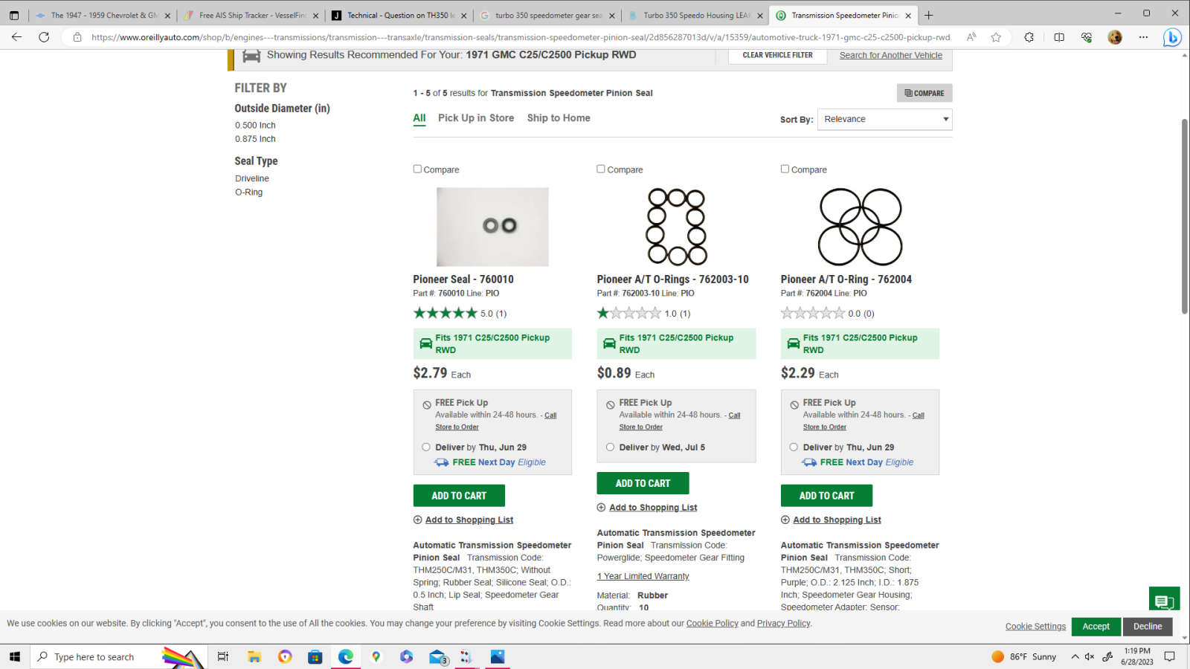1190x669 pixels.
Task: Switch to the All results tab
Action: 419,118
